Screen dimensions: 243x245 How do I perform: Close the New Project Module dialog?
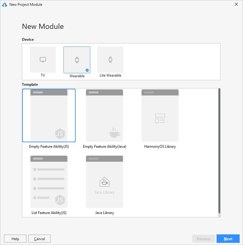236,5
